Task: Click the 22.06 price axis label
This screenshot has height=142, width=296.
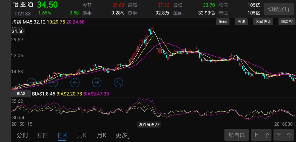Action: pyautogui.click(x=17, y=55)
